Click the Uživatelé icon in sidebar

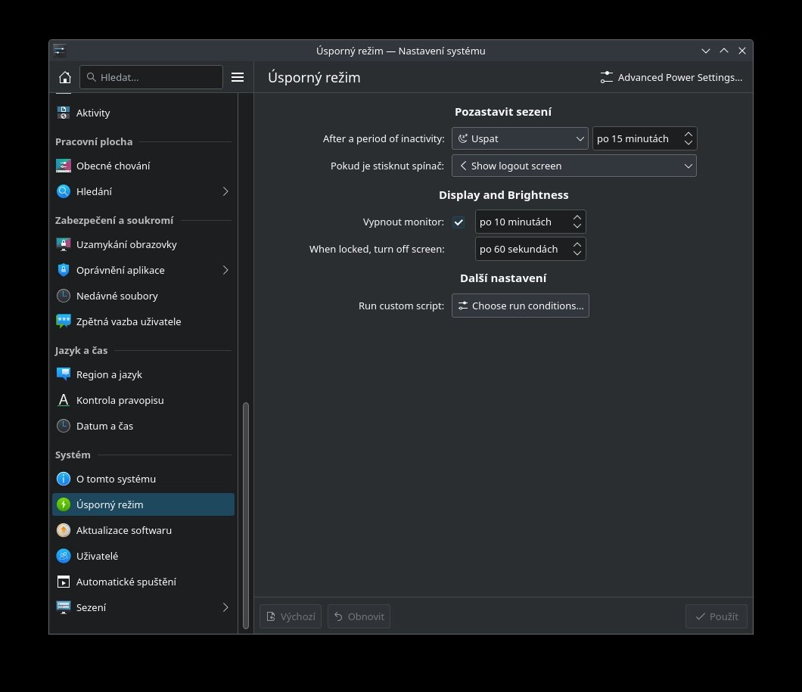[x=64, y=556]
